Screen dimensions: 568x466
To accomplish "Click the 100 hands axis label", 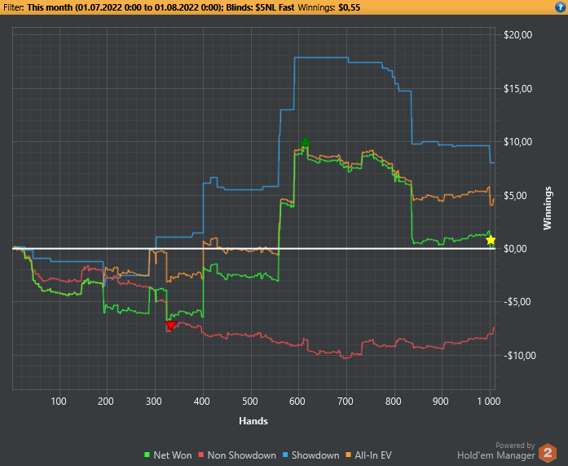I will [x=59, y=401].
